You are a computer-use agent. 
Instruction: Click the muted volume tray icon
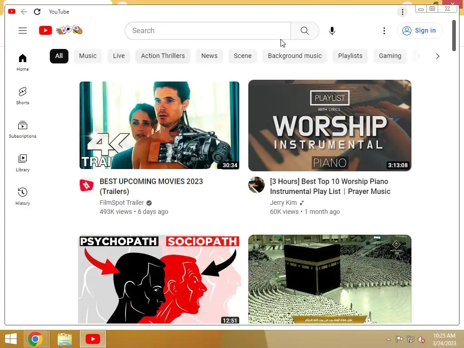pos(421,339)
